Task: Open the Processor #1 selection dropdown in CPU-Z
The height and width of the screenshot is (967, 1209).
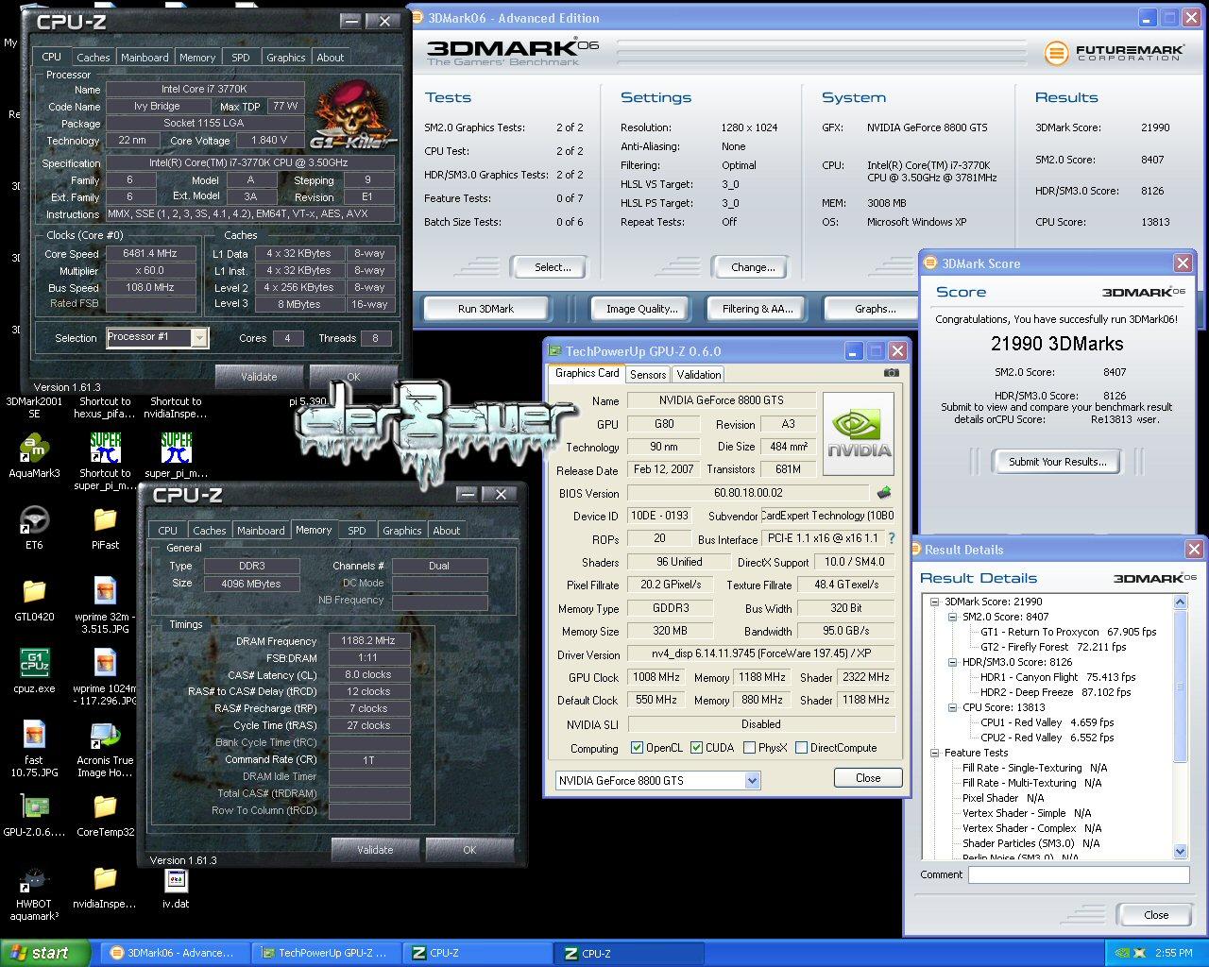Action: click(198, 337)
